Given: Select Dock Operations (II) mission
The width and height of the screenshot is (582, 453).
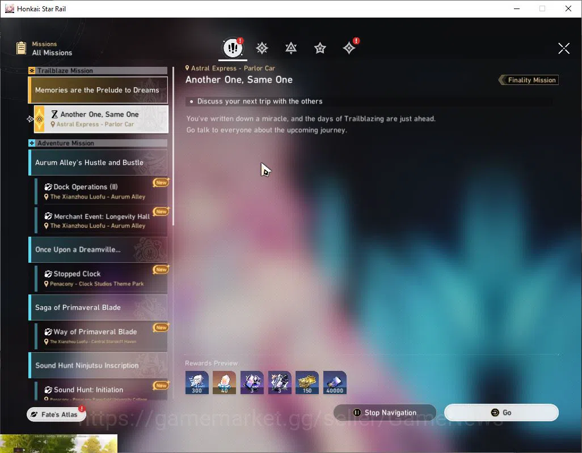Looking at the screenshot, I should tap(101, 191).
